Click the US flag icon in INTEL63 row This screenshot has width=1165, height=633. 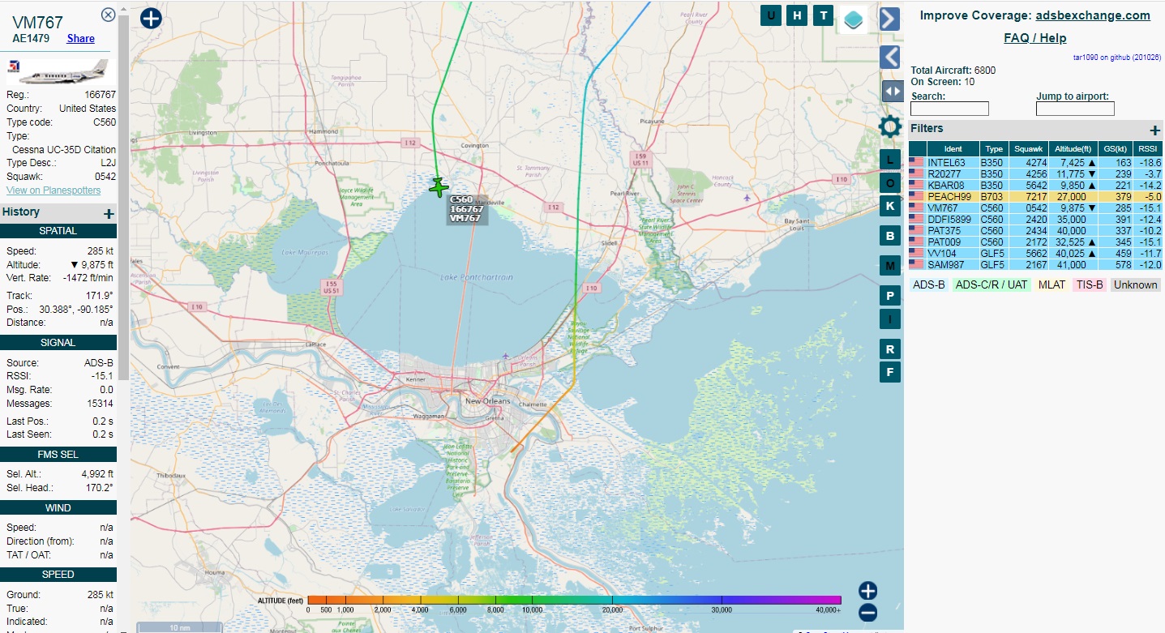[x=917, y=162]
